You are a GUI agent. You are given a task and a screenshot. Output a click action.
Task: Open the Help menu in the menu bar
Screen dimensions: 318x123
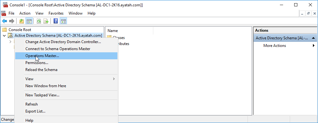click(91, 13)
